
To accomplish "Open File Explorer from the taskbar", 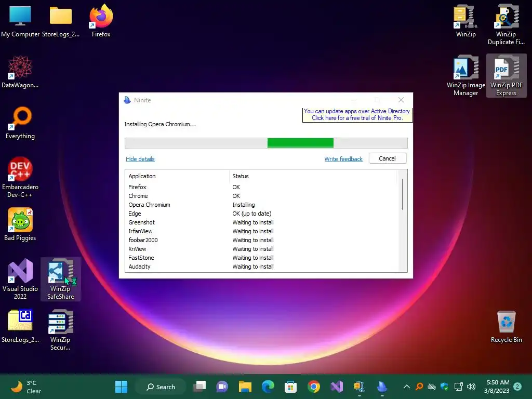I will coord(245,387).
